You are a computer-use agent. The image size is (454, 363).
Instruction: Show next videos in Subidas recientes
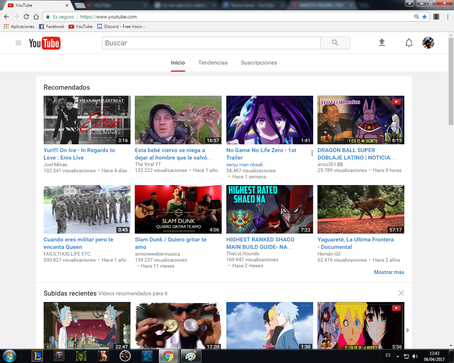[x=408, y=330]
